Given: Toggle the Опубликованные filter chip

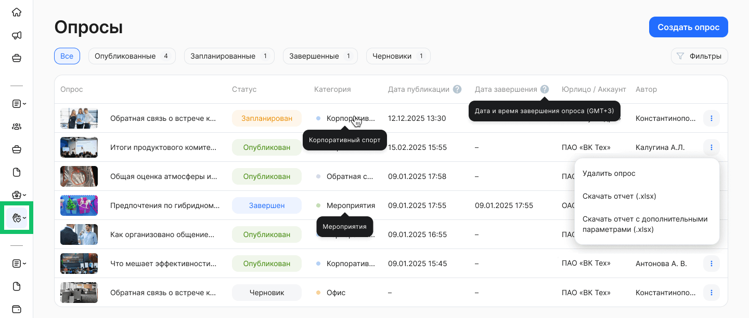Looking at the screenshot, I should 132,56.
